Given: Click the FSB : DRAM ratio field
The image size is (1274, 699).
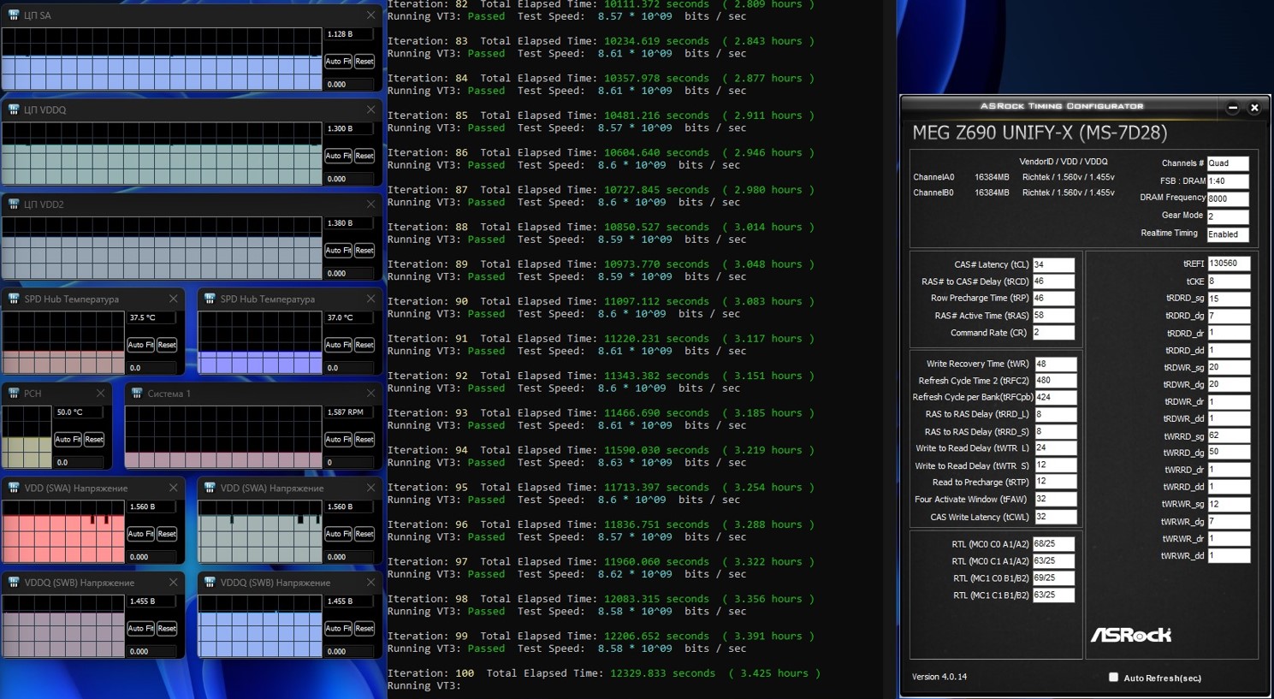Looking at the screenshot, I should tap(1228, 181).
